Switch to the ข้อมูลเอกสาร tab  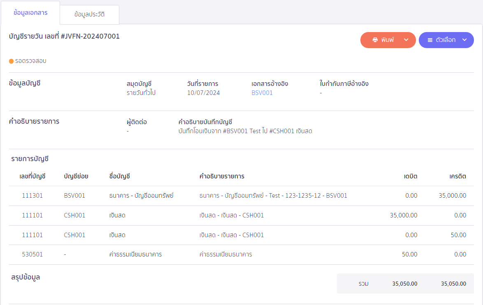[30, 13]
